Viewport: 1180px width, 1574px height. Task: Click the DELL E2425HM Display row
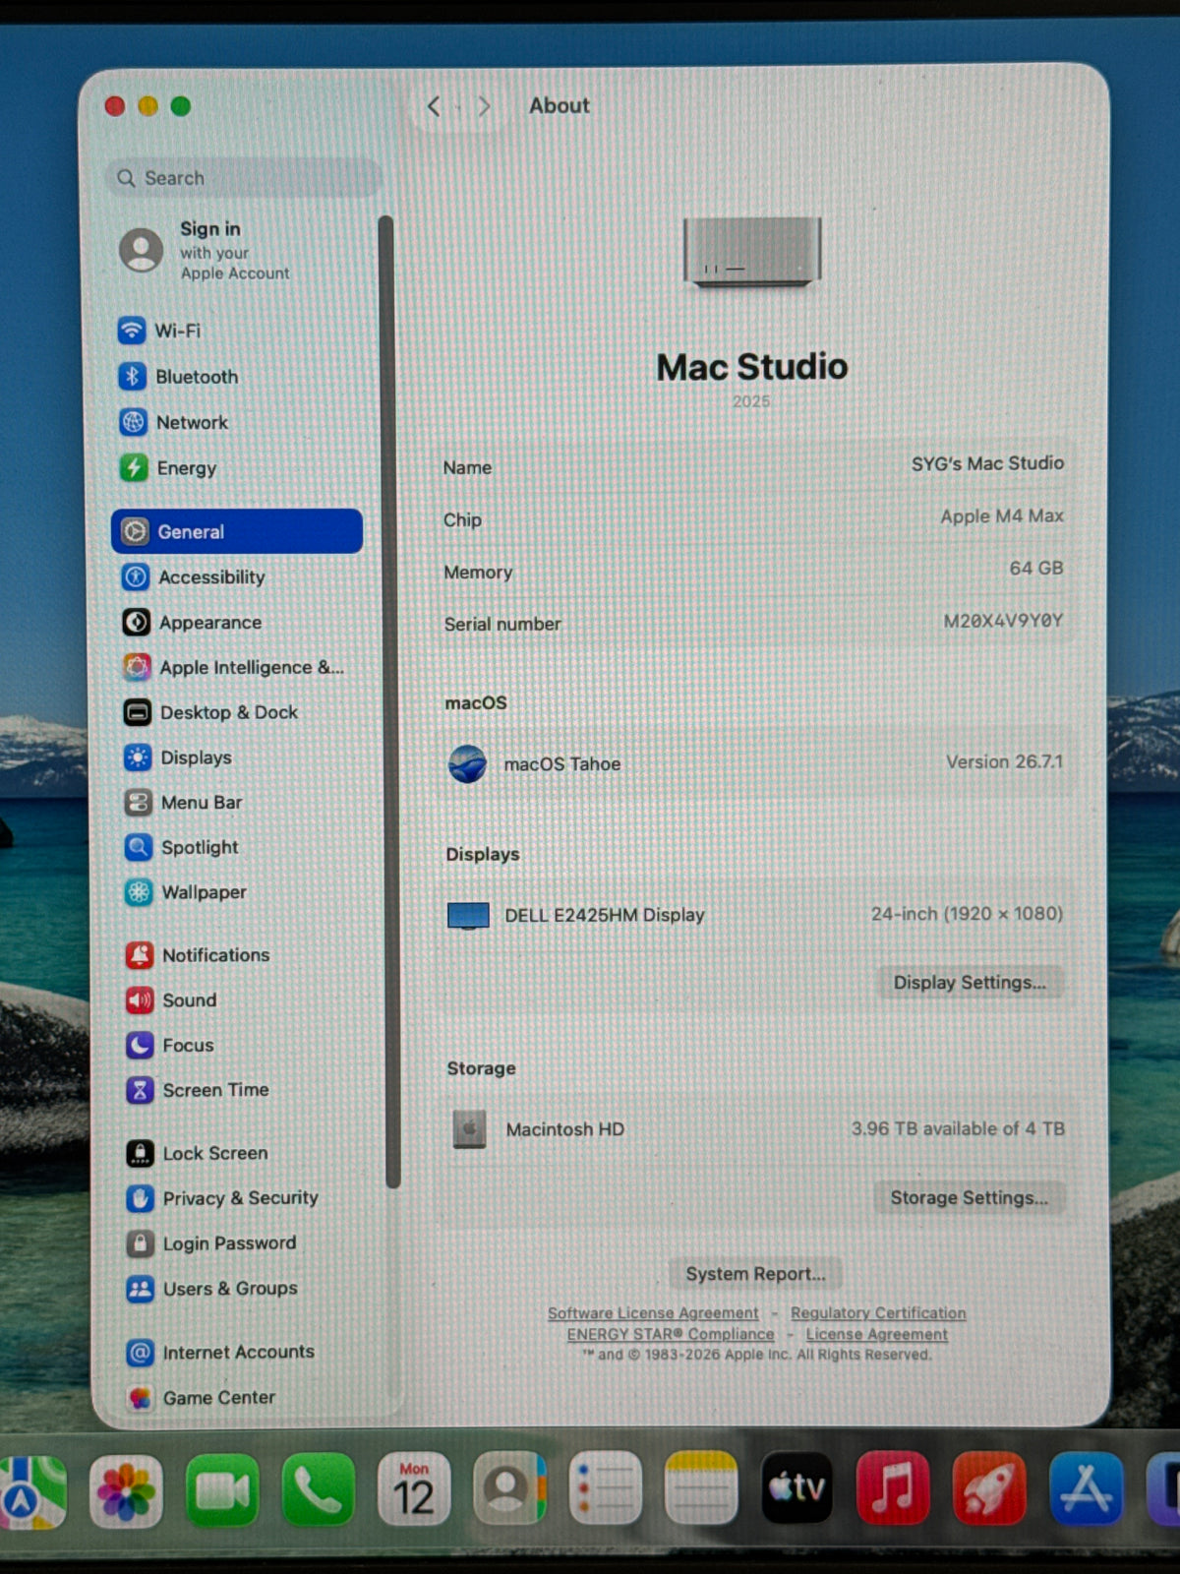[x=754, y=915]
